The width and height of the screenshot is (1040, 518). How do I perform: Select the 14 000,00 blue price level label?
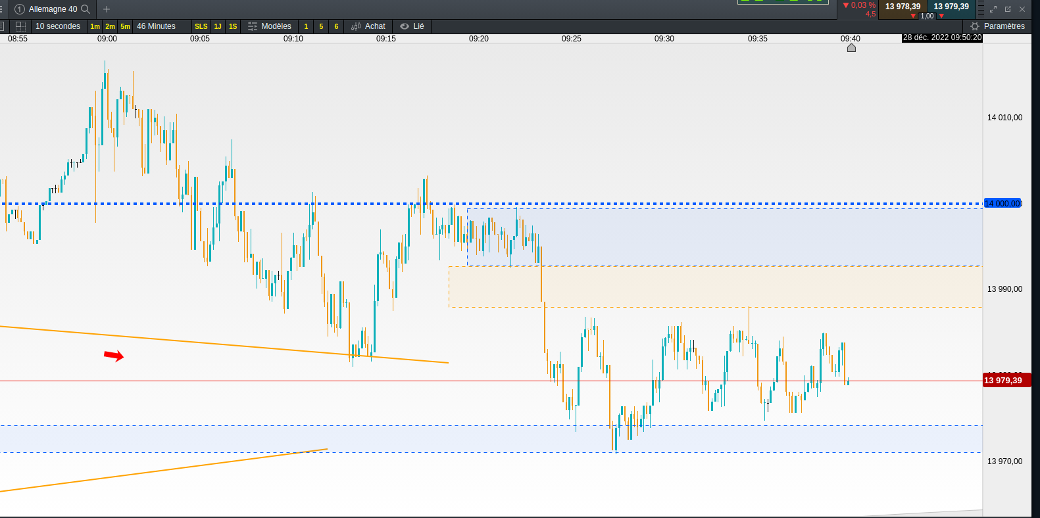[1003, 204]
